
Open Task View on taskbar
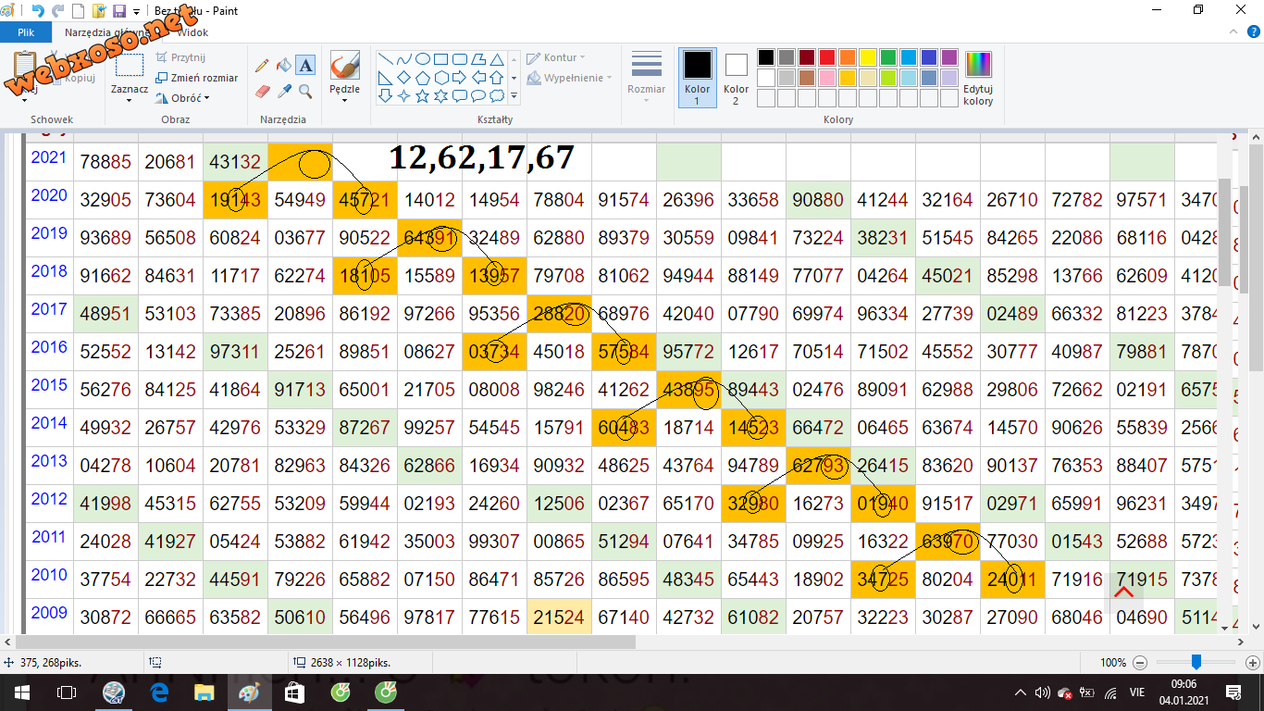click(x=67, y=692)
